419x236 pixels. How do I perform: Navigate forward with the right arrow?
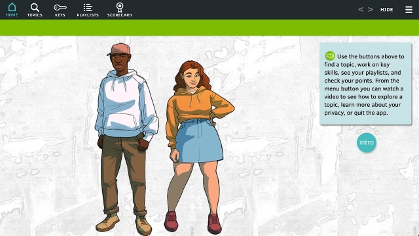pyautogui.click(x=371, y=10)
